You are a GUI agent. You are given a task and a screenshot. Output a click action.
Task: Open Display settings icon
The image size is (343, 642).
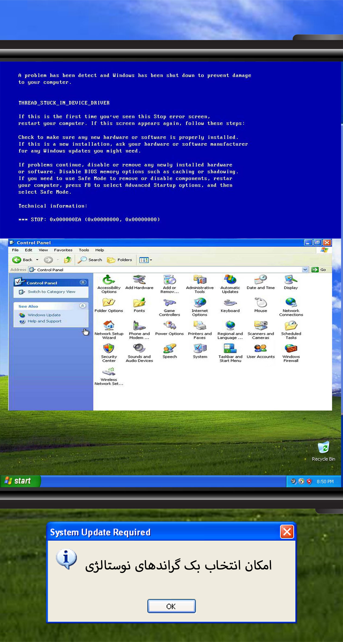tap(291, 282)
